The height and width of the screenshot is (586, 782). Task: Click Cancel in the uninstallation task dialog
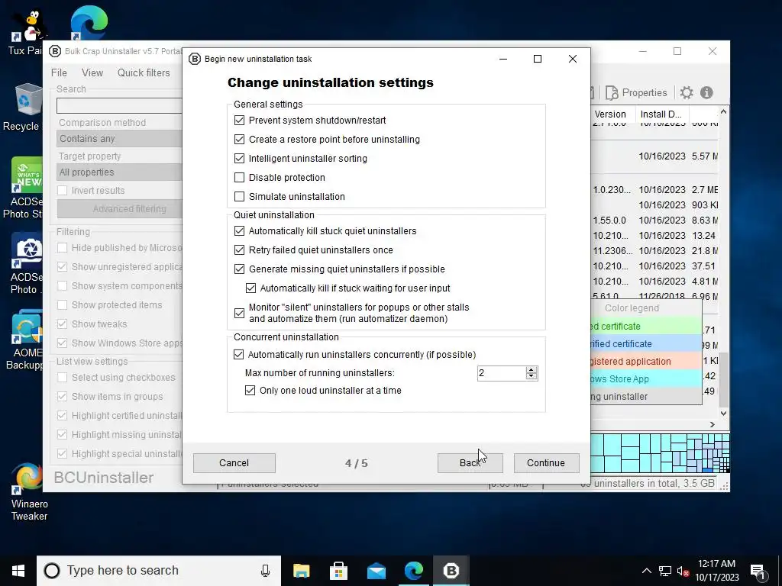pyautogui.click(x=234, y=463)
